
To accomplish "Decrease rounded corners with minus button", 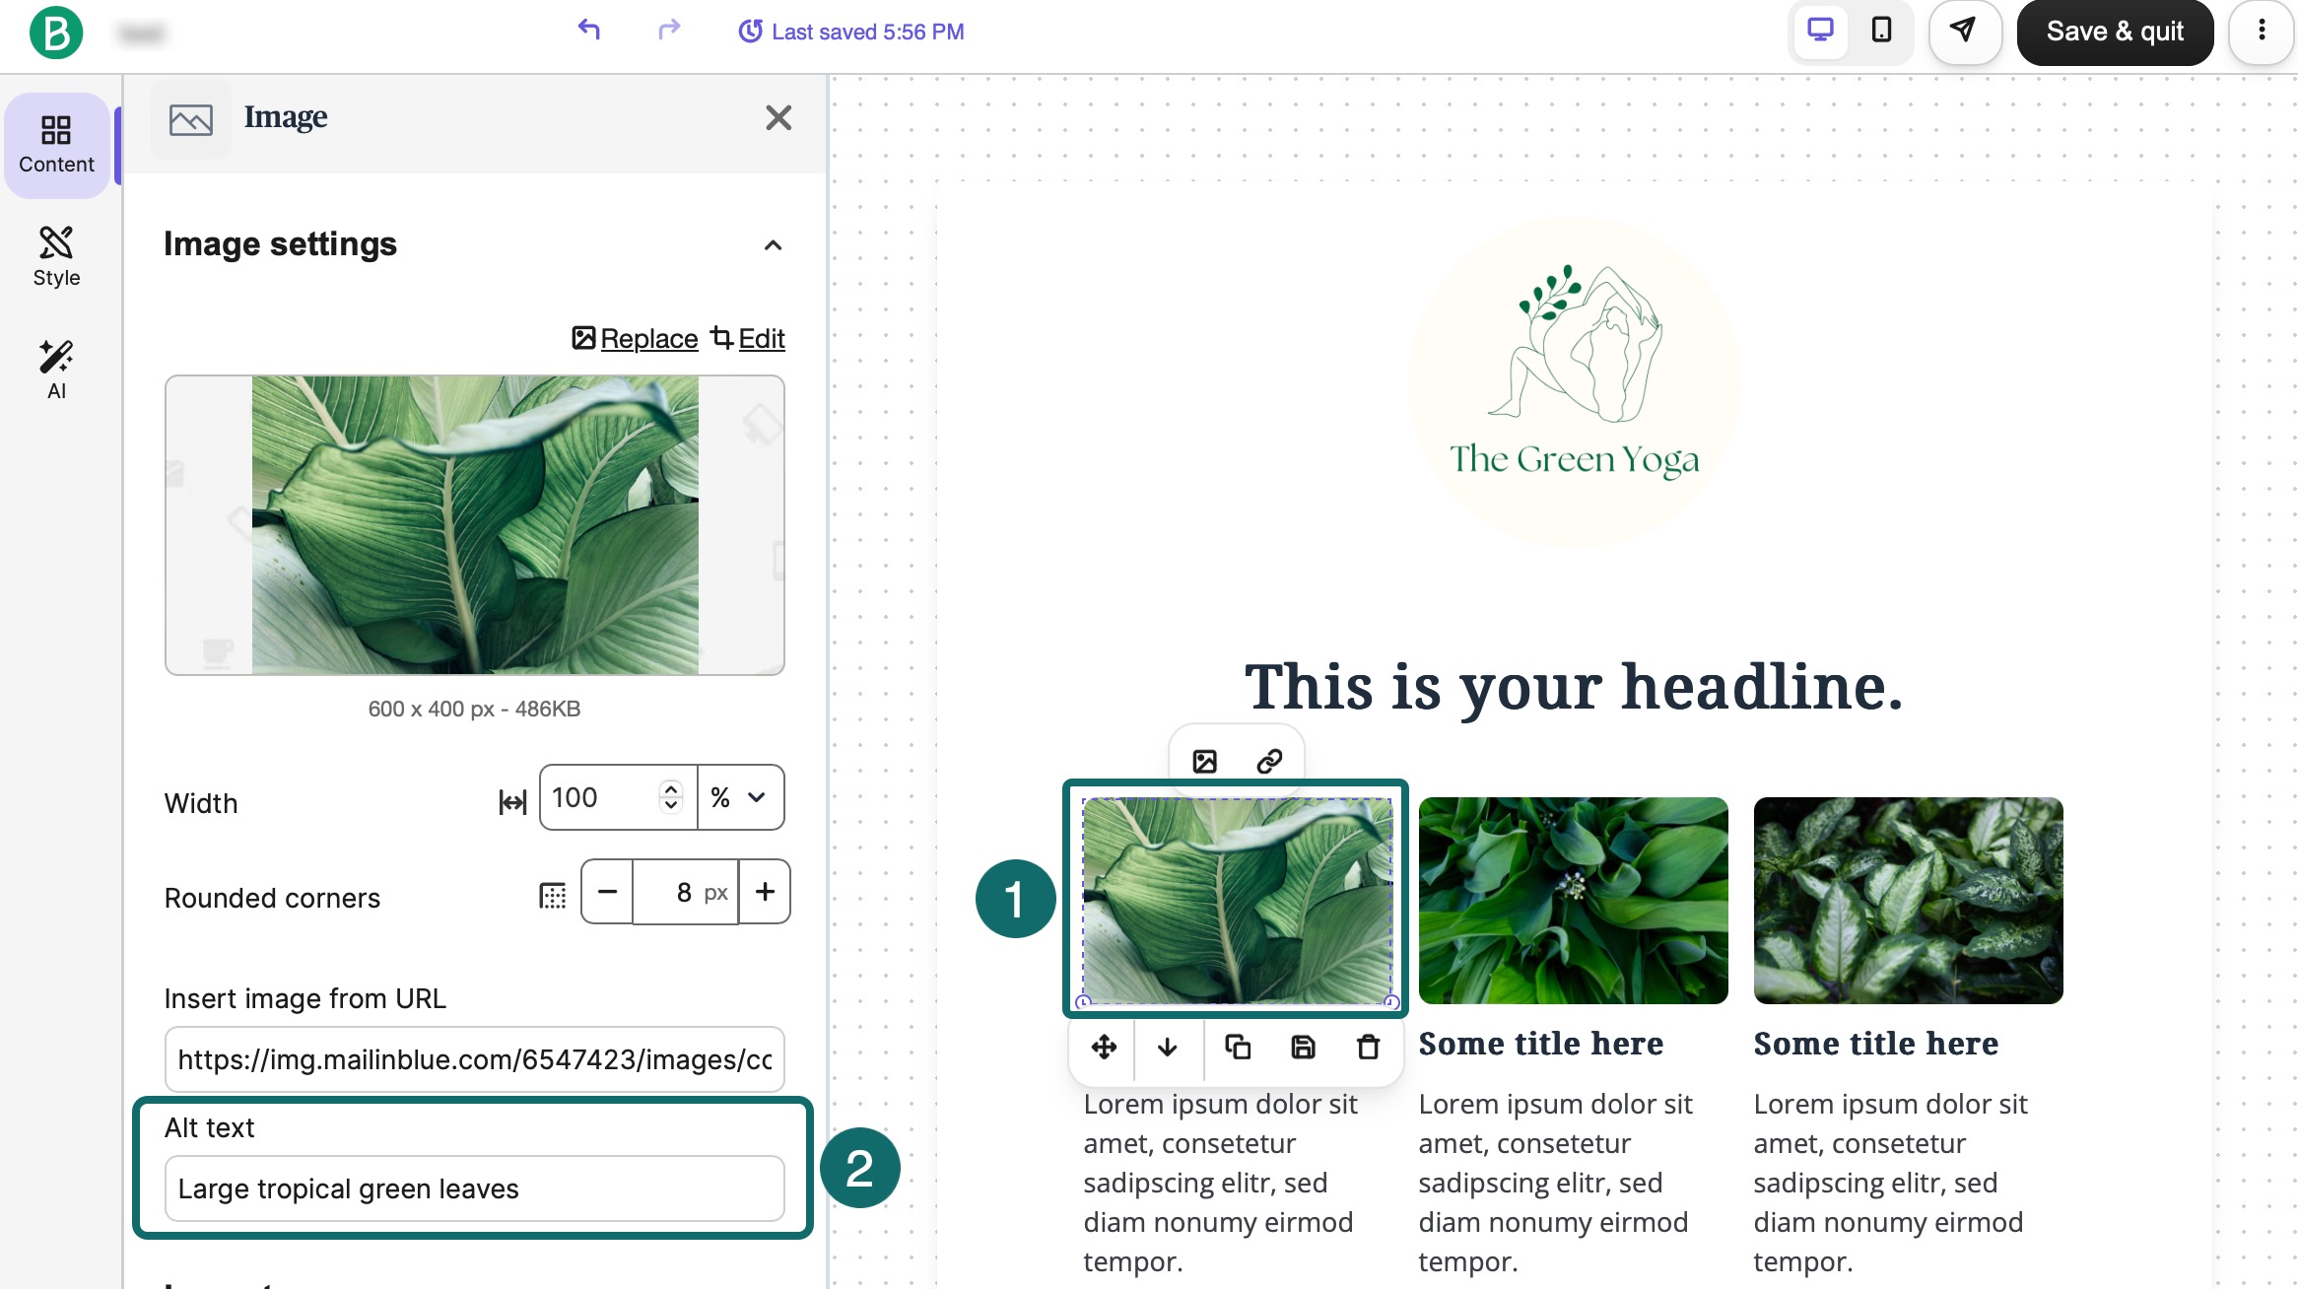I will 607,892.
